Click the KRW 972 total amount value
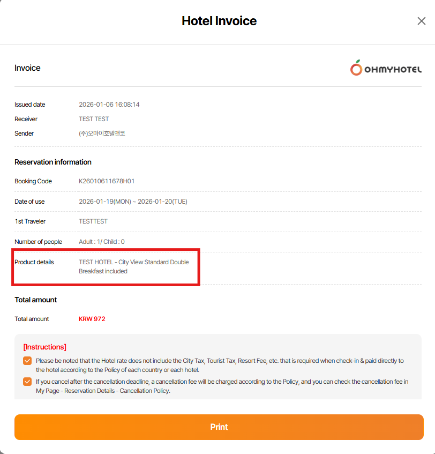Image resolution: width=435 pixels, height=454 pixels. [92, 319]
